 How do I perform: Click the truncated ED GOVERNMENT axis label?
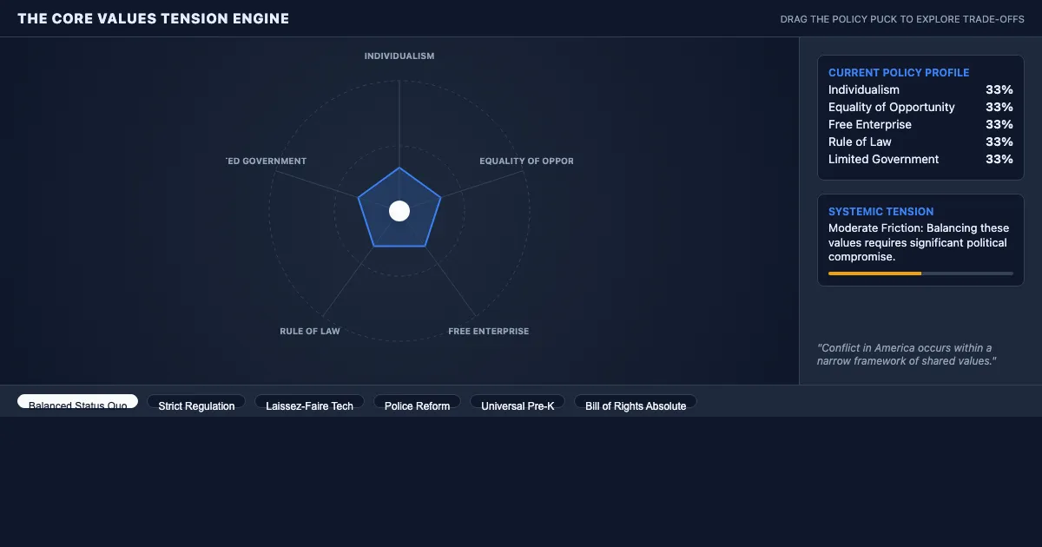coord(267,161)
